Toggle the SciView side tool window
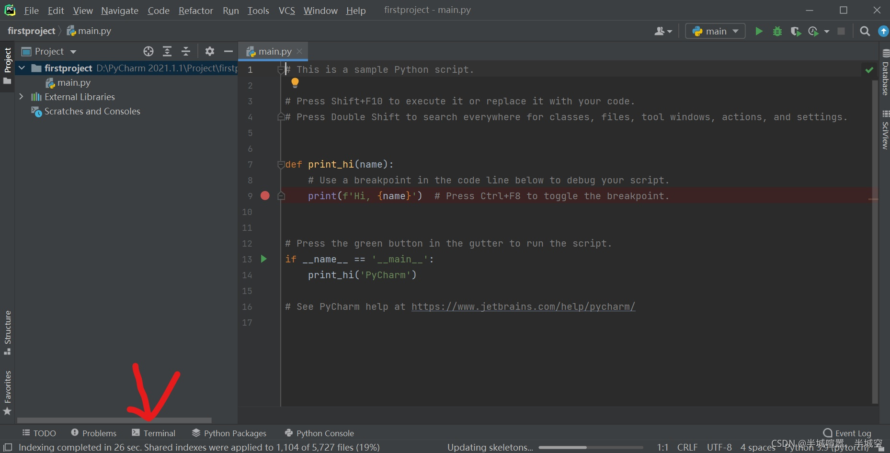Screen dimensions: 890x453 pyautogui.click(x=885, y=130)
